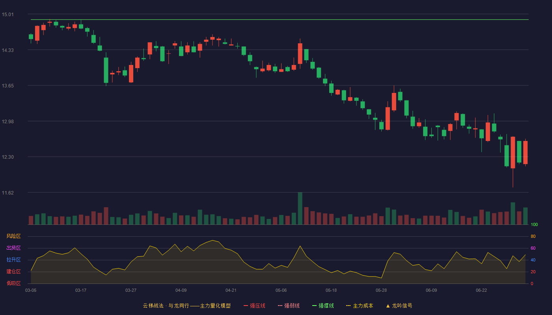This screenshot has width=552, height=315.
Task: Toggle the 强压线 legend item
Action: [254, 306]
